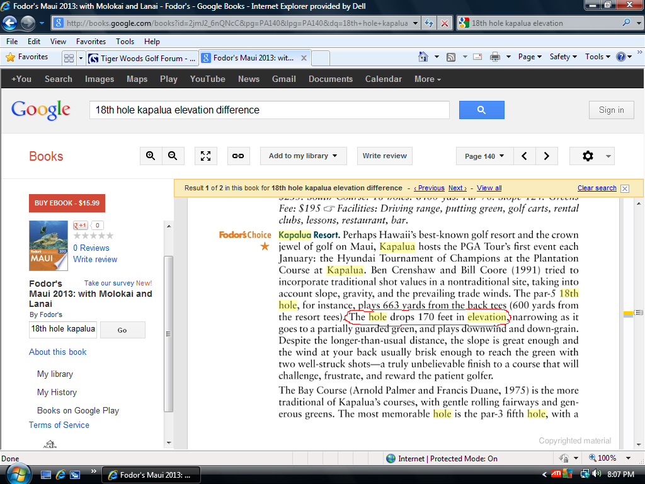This screenshot has height=484, width=645.
Task: Switch to Tiger Woods Golf Forum tab
Action: click(x=142, y=58)
